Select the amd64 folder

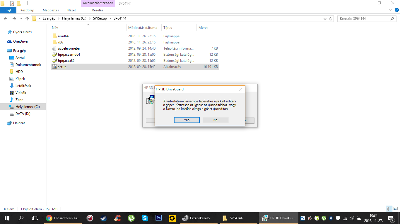tap(135, 36)
